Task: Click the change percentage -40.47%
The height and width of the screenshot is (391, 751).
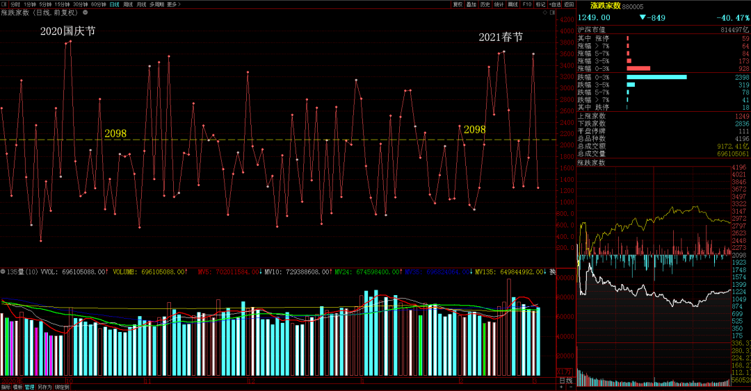Action: (733, 17)
